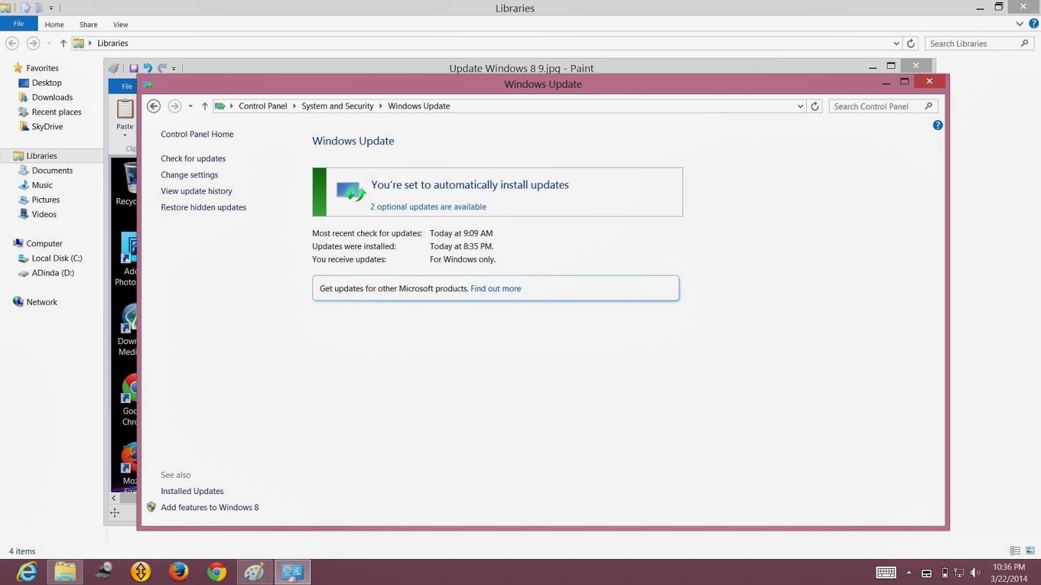Click Libraries explorer back button
1041x585 pixels.
tap(12, 43)
